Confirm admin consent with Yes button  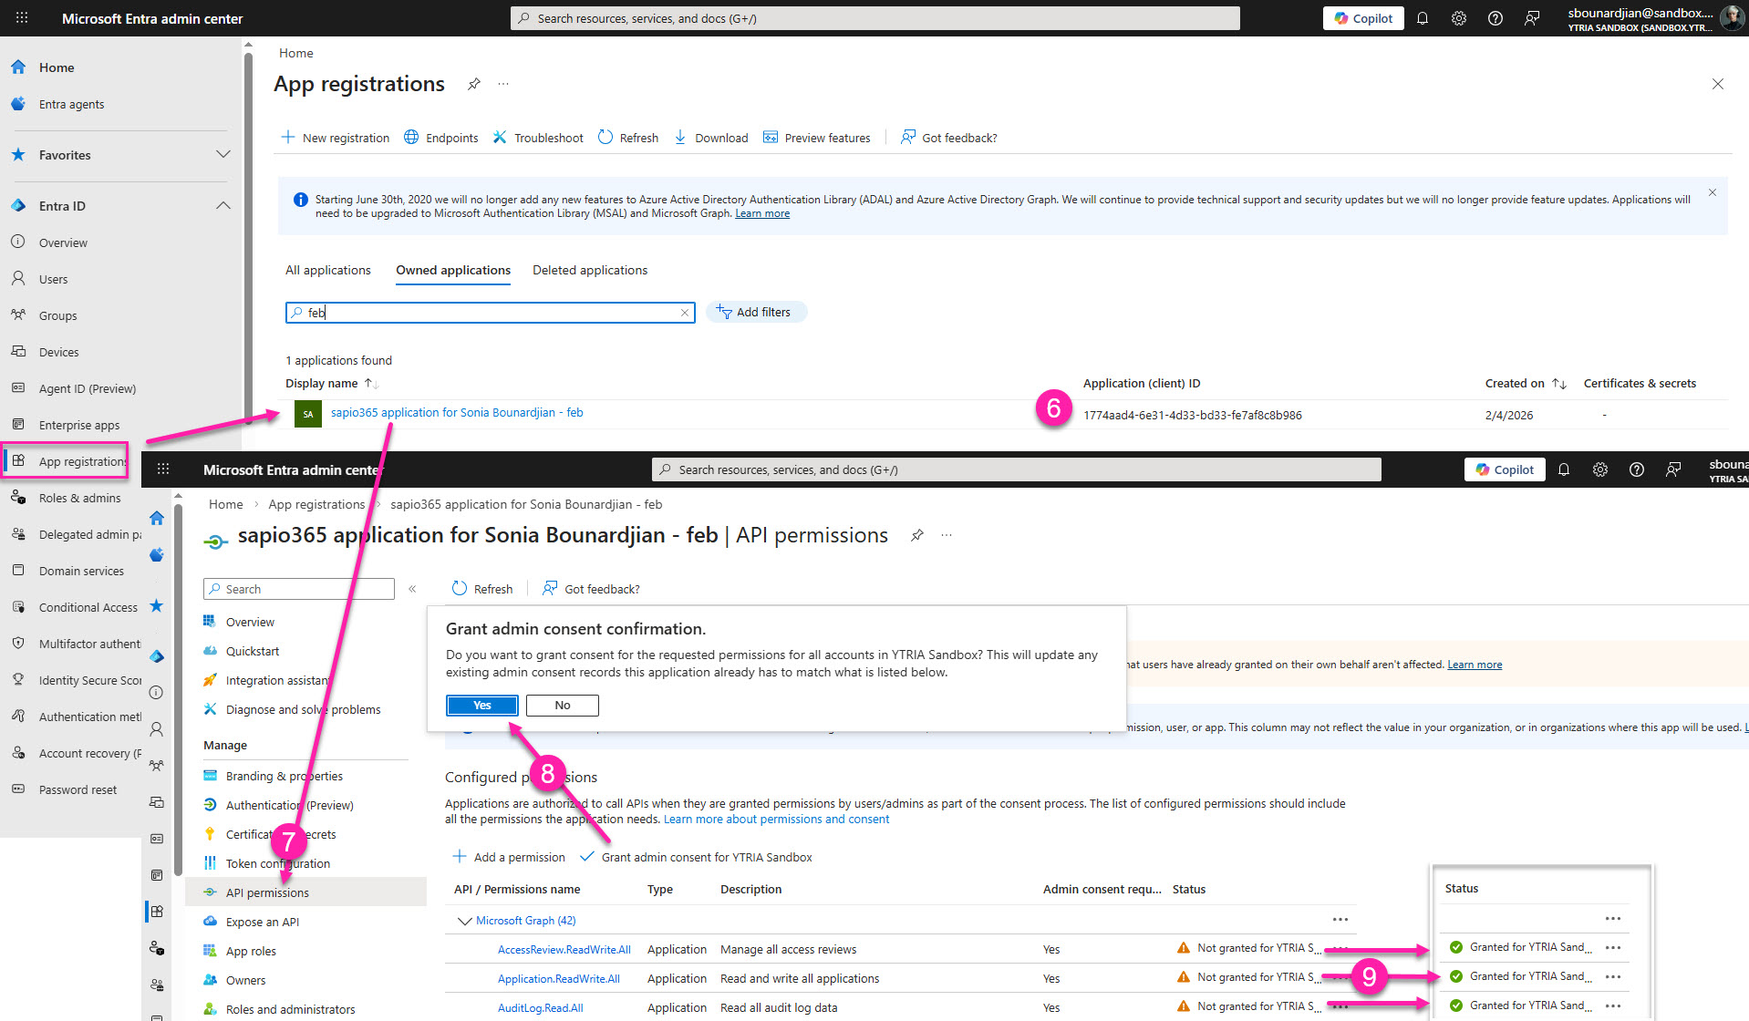pos(481,706)
